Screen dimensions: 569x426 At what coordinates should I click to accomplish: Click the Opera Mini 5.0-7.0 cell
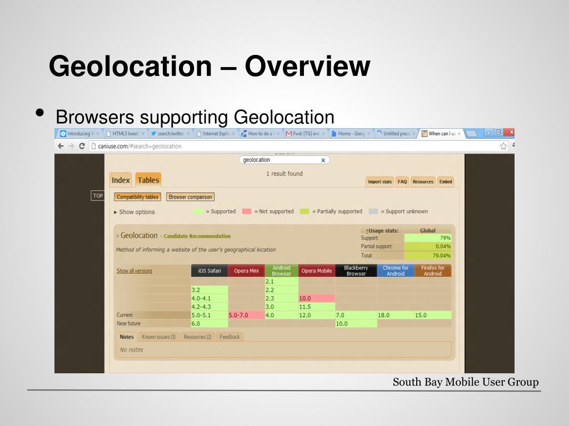(x=246, y=315)
